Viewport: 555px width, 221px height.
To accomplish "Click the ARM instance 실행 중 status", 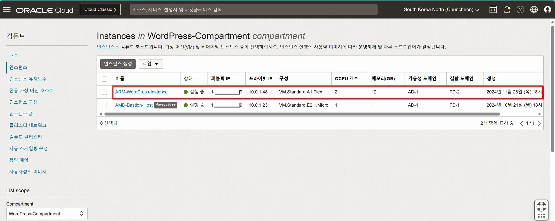I will coord(194,92).
